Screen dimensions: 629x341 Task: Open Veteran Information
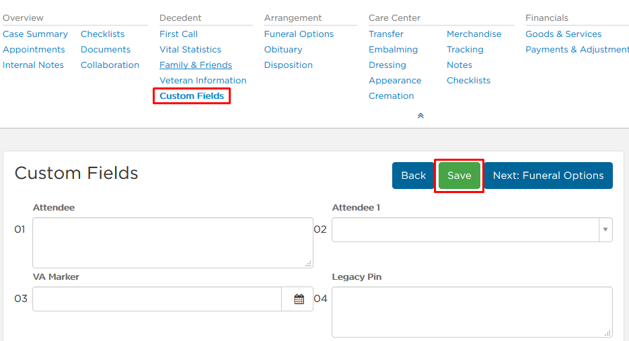click(x=203, y=80)
